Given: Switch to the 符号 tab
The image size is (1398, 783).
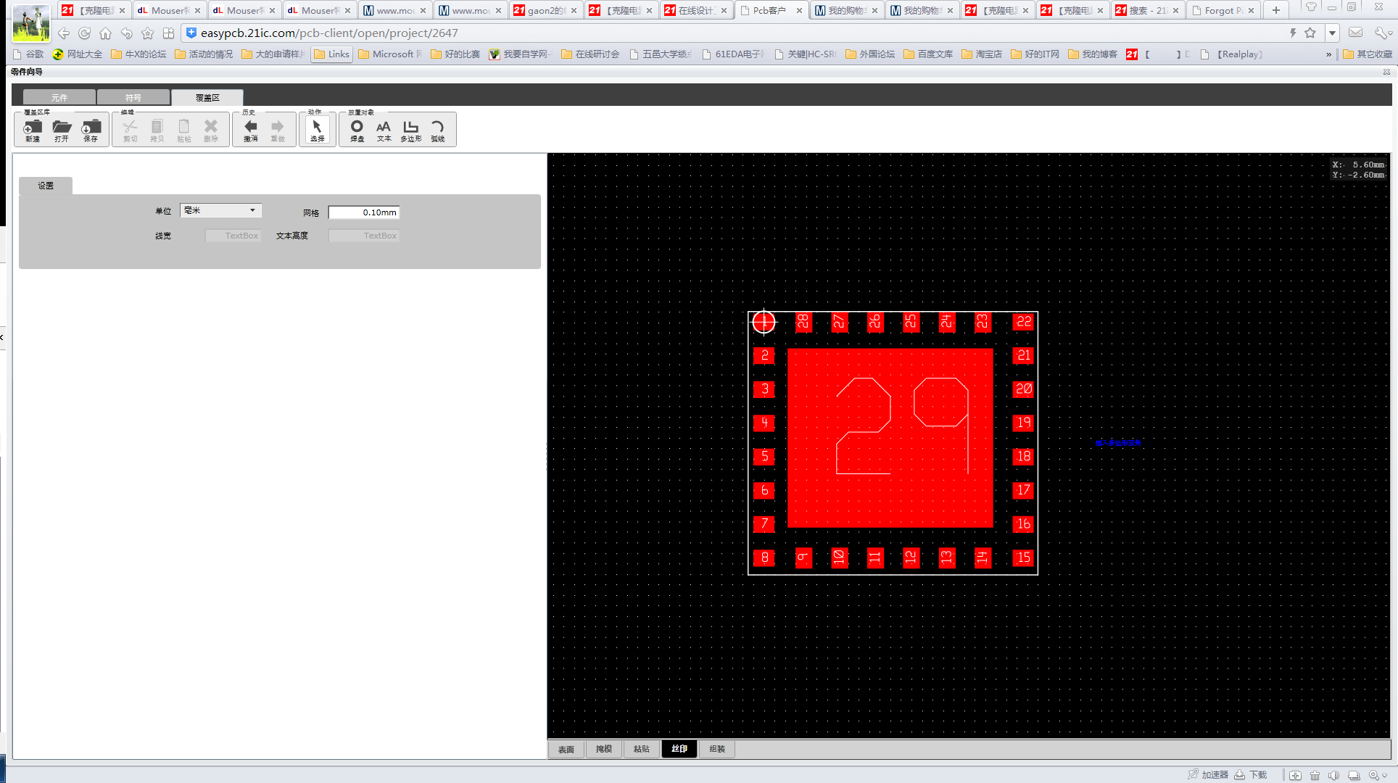Looking at the screenshot, I should coord(133,98).
